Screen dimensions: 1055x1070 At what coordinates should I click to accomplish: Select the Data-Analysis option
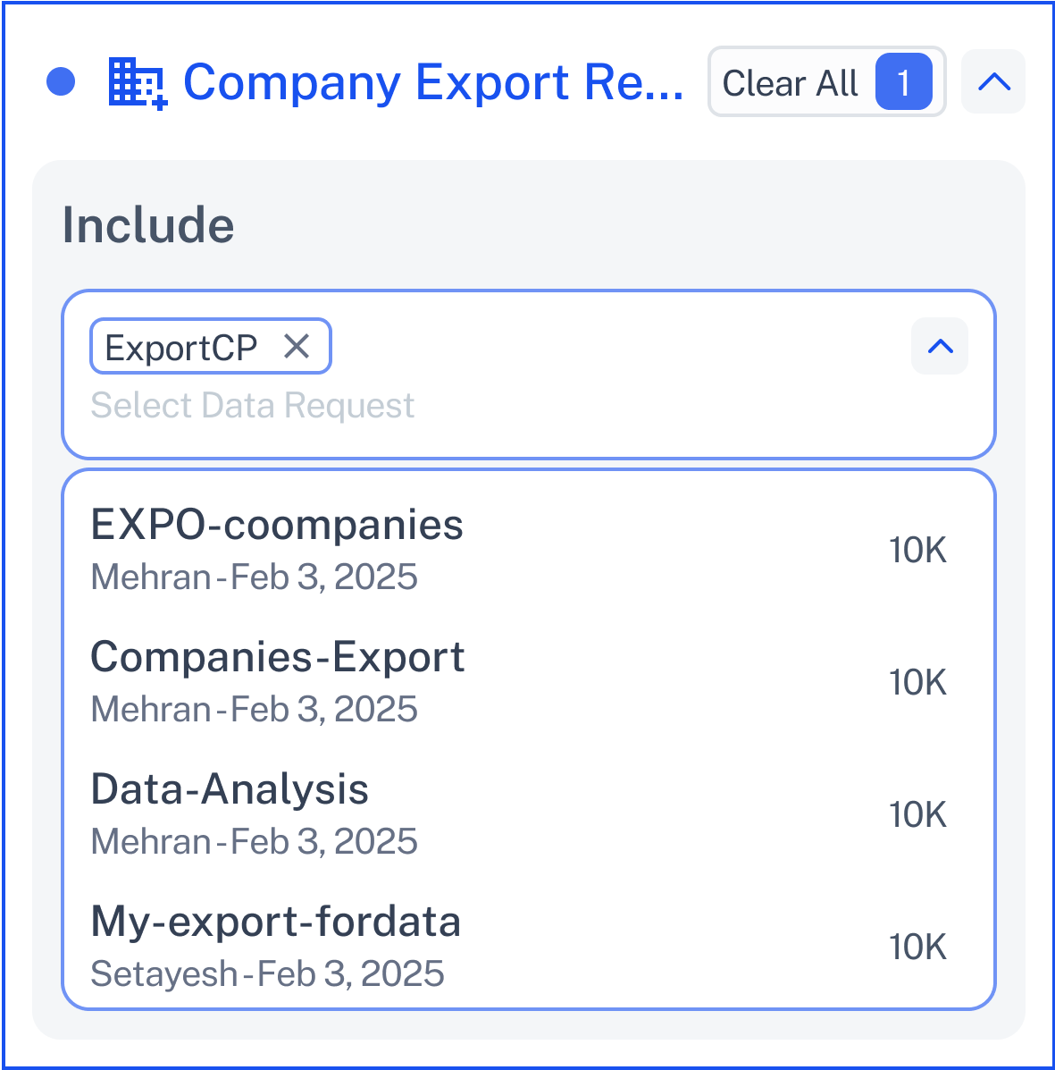pos(529,814)
